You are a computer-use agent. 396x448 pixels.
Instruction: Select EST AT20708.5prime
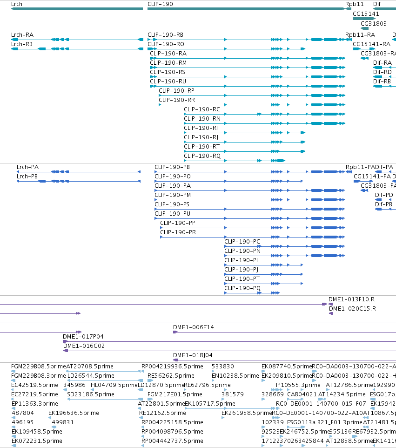pos(90,367)
